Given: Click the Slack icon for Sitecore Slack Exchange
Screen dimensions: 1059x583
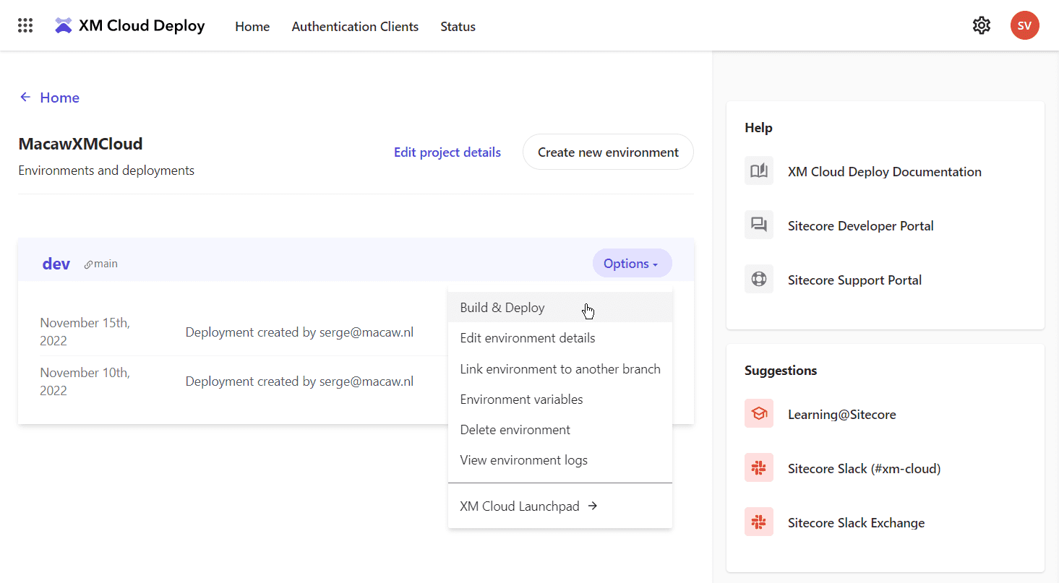Looking at the screenshot, I should click(x=759, y=522).
